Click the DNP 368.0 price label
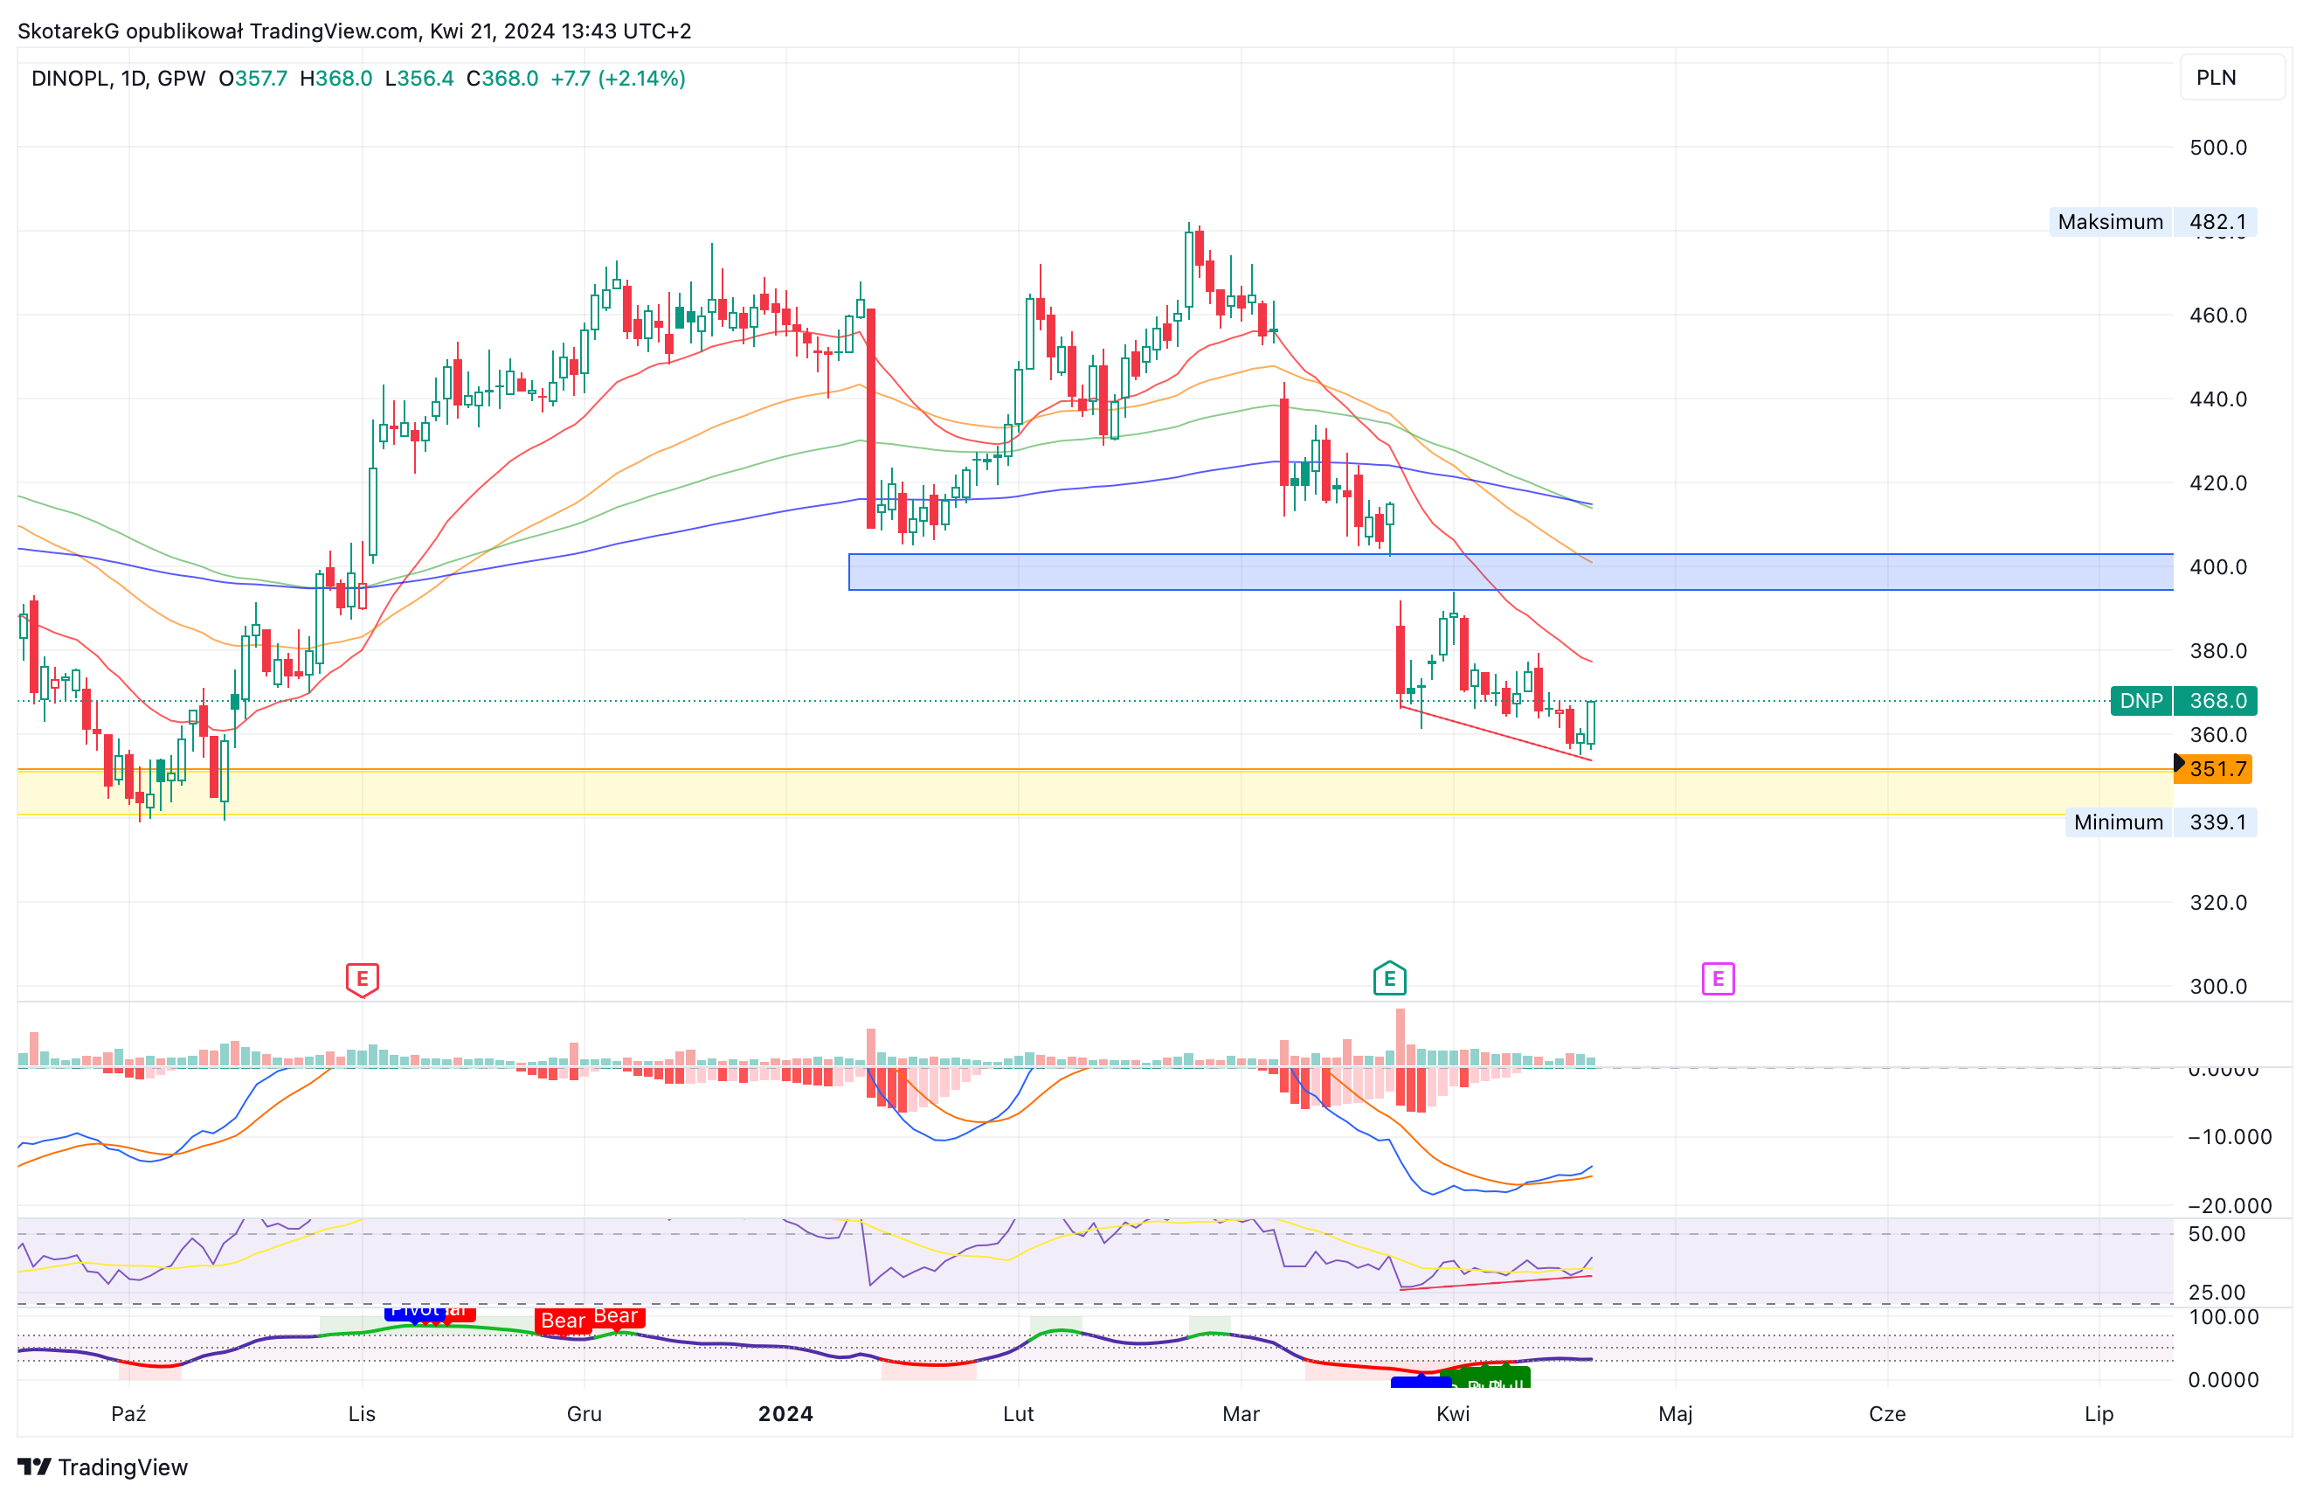 [2184, 701]
